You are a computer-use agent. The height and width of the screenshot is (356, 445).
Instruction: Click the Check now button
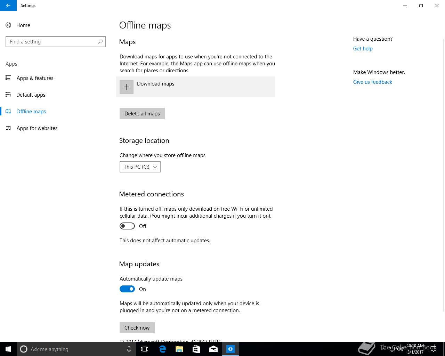coord(137,327)
